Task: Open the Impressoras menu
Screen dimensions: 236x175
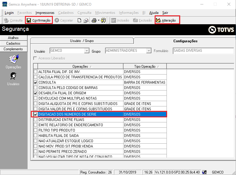Action: [x=45, y=13]
